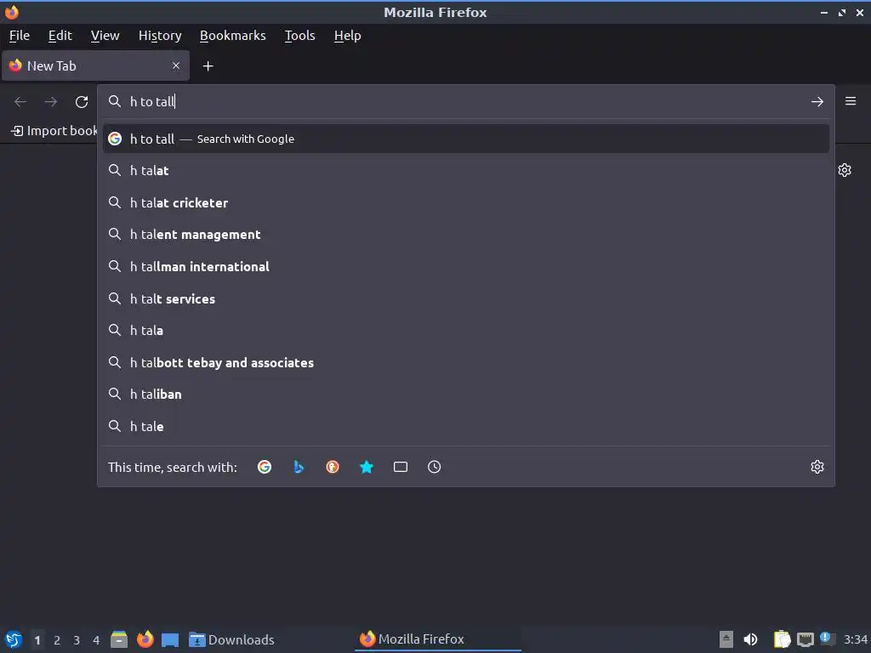
Task: Open removable media tray icon
Action: [726, 639]
